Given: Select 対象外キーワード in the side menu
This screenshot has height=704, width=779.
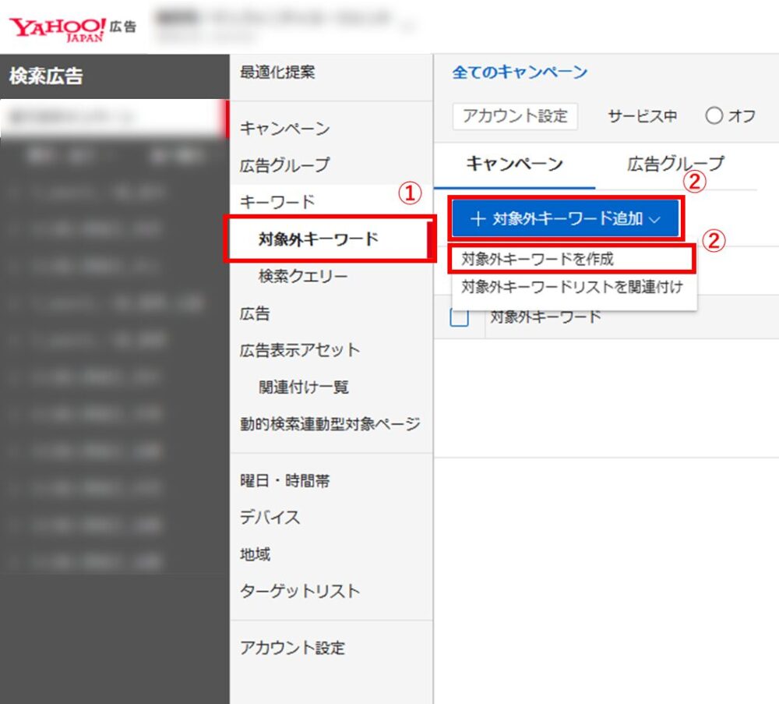Looking at the screenshot, I should click(318, 239).
